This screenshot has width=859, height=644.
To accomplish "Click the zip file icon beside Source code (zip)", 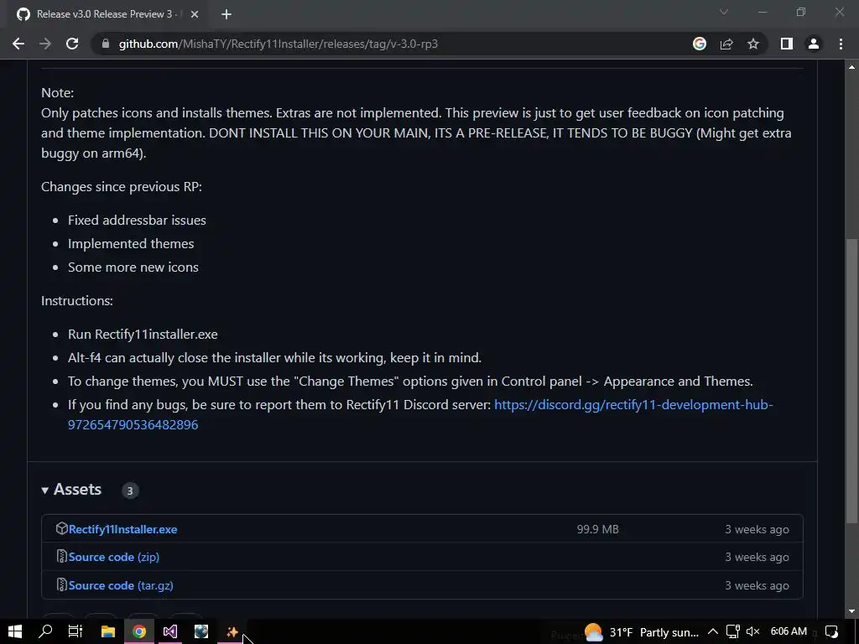I will click(61, 557).
